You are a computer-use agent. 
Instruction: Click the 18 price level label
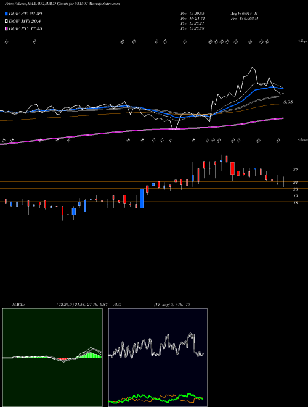coord(295,203)
